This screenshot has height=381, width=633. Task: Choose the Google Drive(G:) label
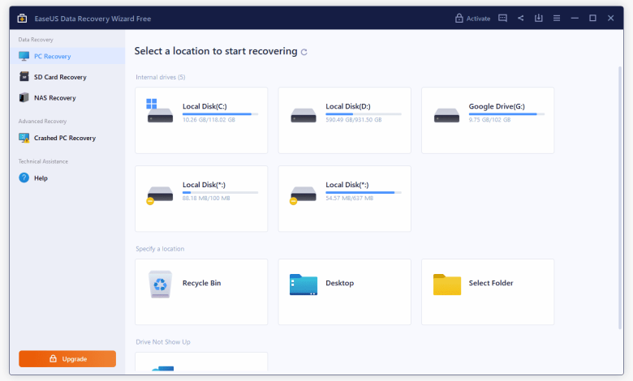(x=497, y=106)
